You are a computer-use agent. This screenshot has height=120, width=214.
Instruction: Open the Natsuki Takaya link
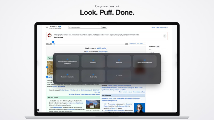click(58, 107)
